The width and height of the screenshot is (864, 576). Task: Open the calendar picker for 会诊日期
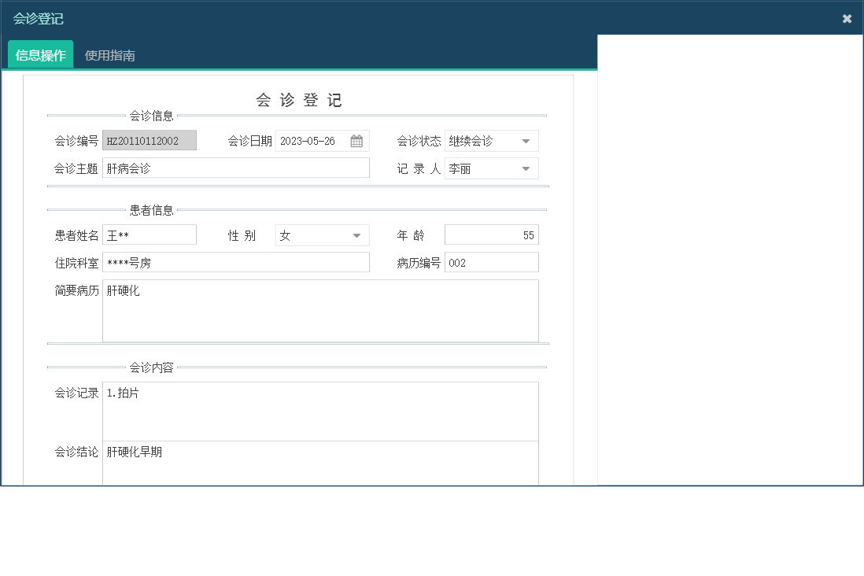tap(356, 140)
